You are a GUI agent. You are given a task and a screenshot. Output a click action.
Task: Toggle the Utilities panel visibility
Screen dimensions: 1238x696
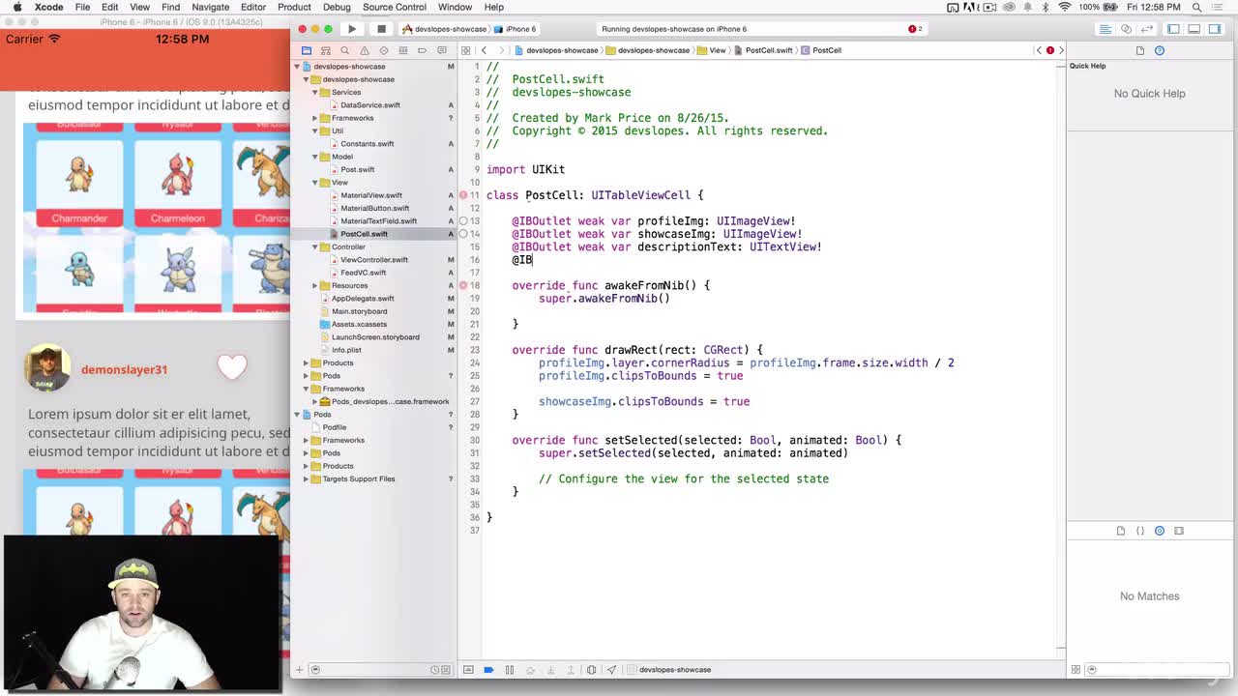(1215, 29)
